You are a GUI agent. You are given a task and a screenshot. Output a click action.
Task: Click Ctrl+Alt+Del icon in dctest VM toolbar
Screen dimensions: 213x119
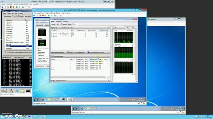click(x=2, y=7)
